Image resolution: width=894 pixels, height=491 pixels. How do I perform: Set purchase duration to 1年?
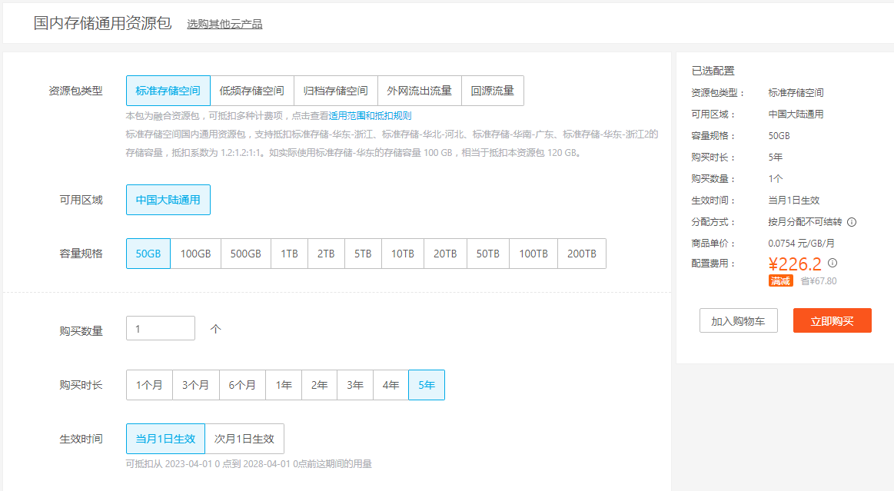coord(284,385)
